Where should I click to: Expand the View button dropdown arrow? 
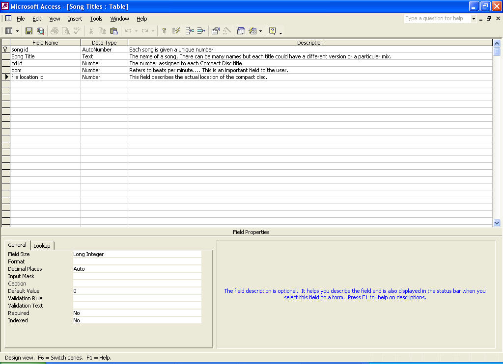[x=17, y=31]
